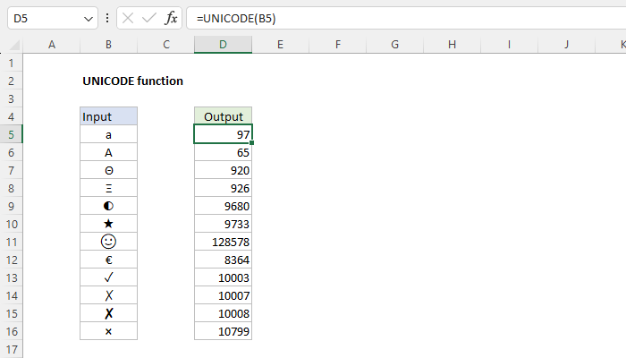Click in the formula bar =UNICODE(B5)

(406, 18)
